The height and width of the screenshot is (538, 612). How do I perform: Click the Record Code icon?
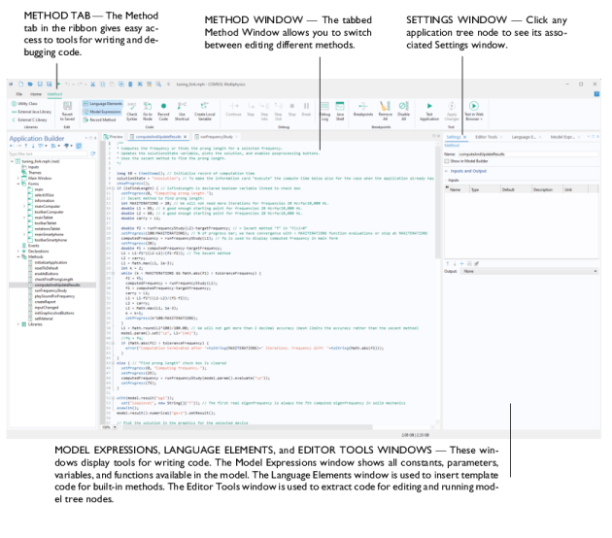163,107
